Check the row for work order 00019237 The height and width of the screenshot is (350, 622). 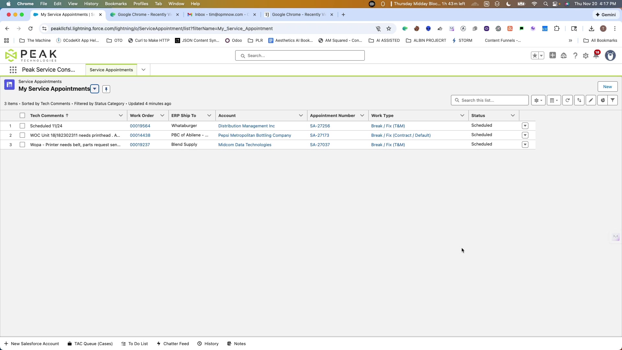22,145
